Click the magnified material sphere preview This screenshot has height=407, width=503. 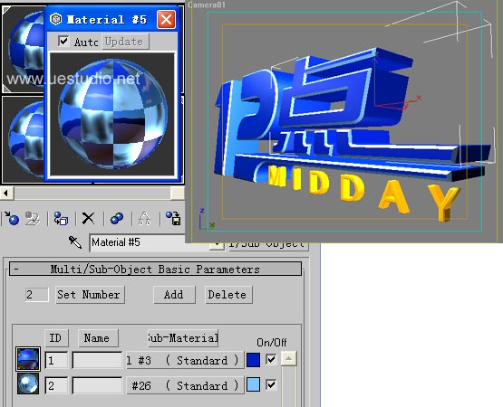click(x=112, y=114)
